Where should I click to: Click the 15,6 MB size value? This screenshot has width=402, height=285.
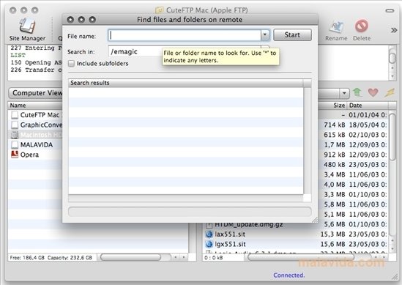coord(332,244)
